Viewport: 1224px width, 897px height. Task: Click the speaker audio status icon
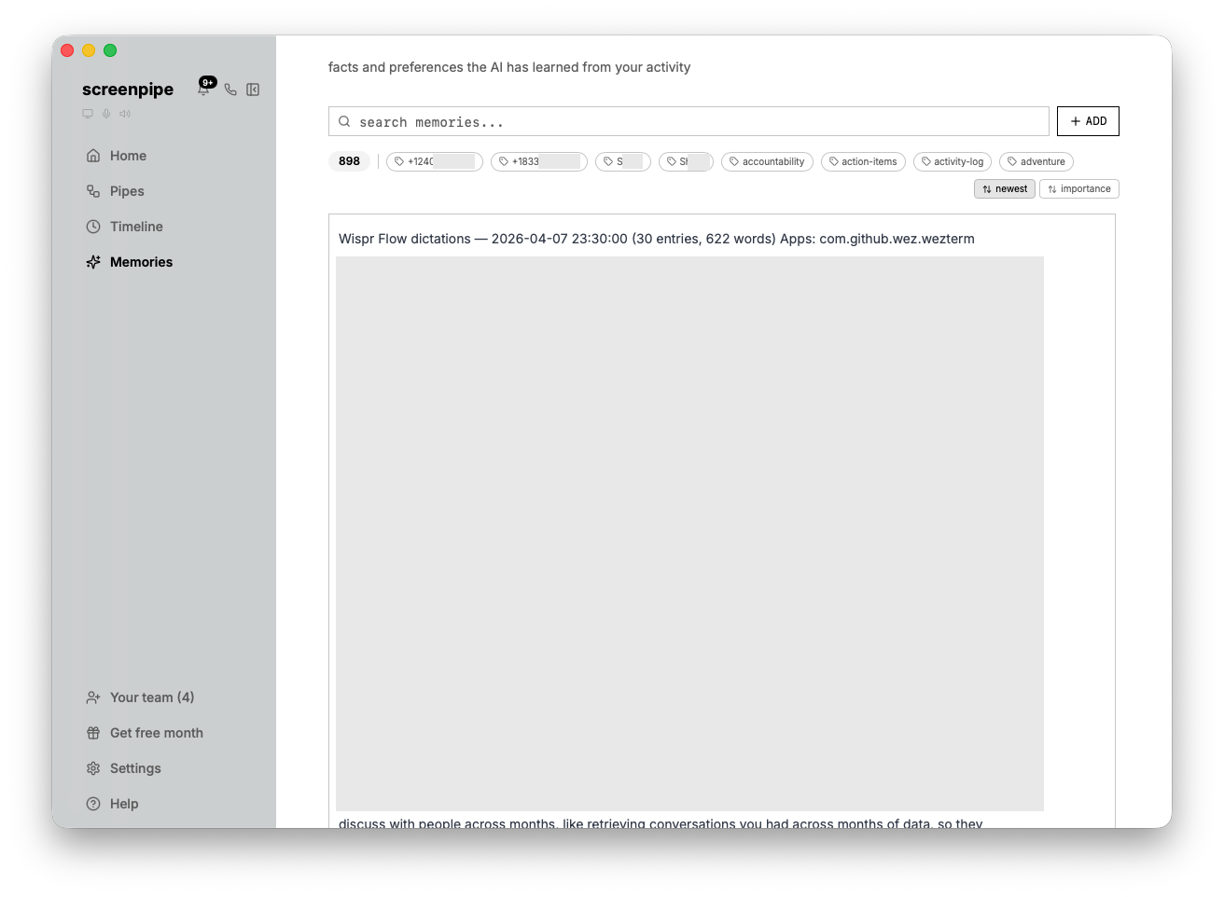coord(125,114)
